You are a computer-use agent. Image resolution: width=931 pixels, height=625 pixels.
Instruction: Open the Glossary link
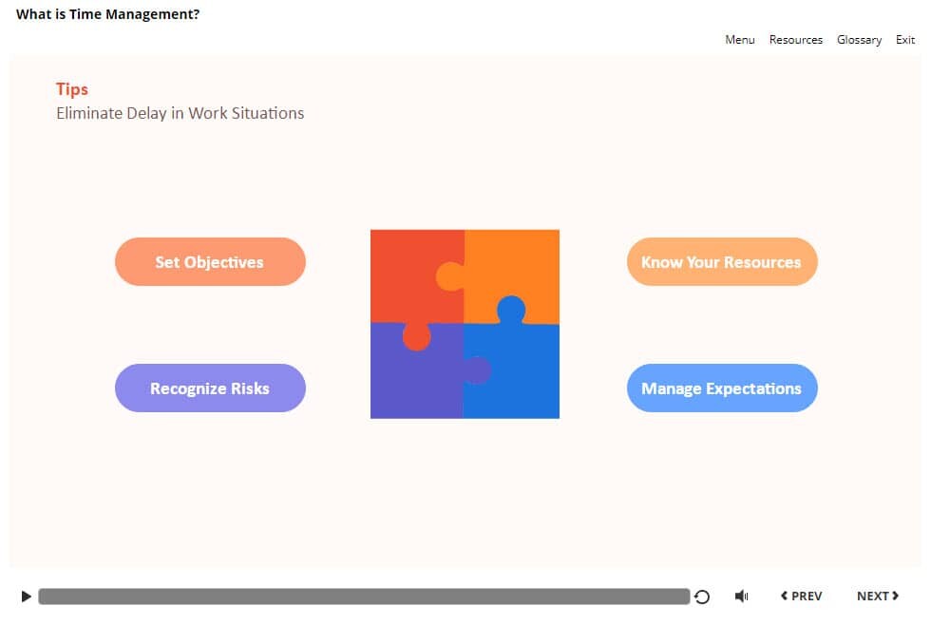pos(859,40)
